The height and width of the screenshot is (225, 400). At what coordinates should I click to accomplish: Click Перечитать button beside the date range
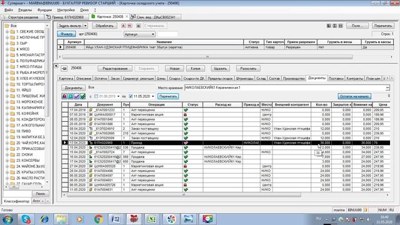coord(168,96)
